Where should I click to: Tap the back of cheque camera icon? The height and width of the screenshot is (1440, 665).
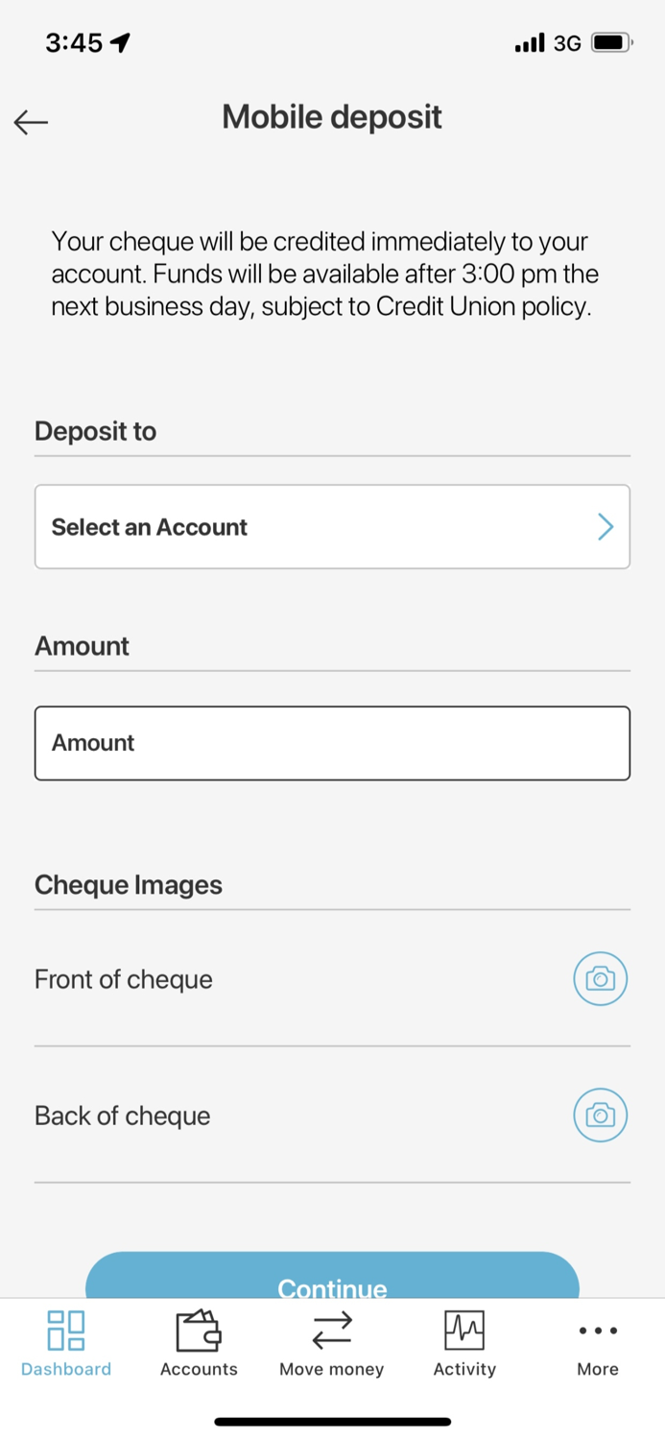(x=600, y=1115)
